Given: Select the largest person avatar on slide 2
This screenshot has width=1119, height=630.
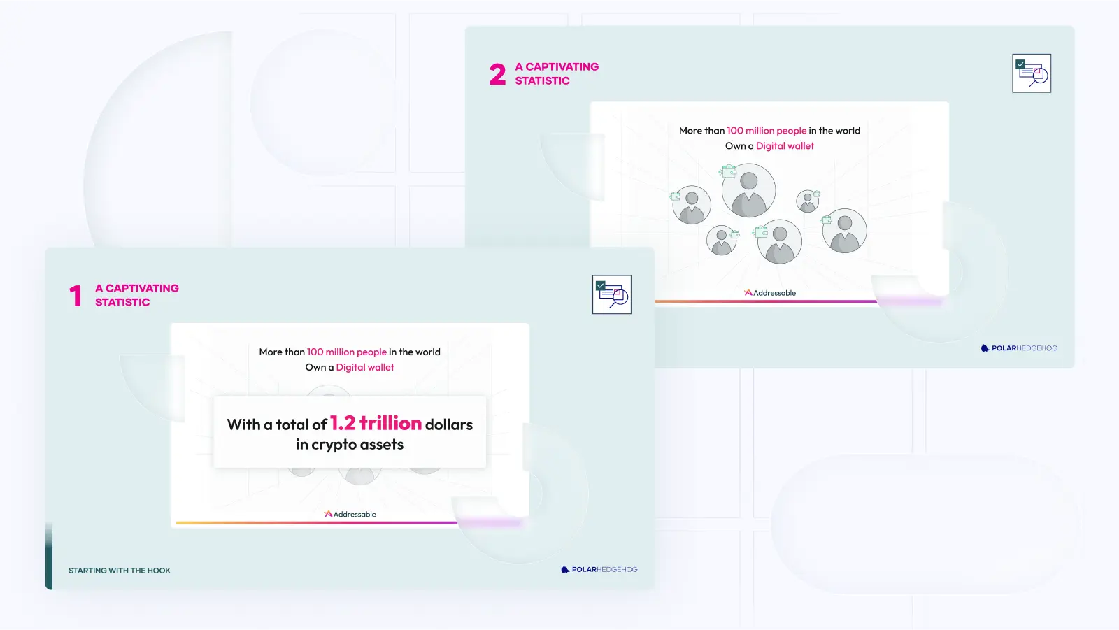Looking at the screenshot, I should [749, 190].
